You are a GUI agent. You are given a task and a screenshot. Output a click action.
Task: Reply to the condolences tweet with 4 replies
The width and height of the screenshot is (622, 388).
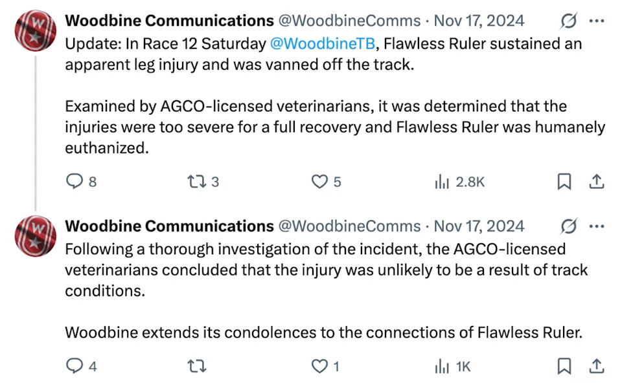click(x=81, y=366)
